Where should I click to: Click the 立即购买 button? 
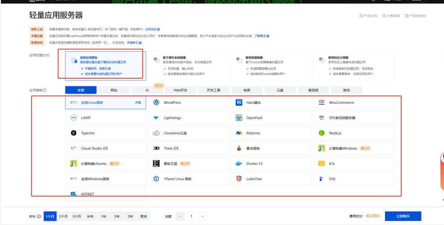click(403, 216)
